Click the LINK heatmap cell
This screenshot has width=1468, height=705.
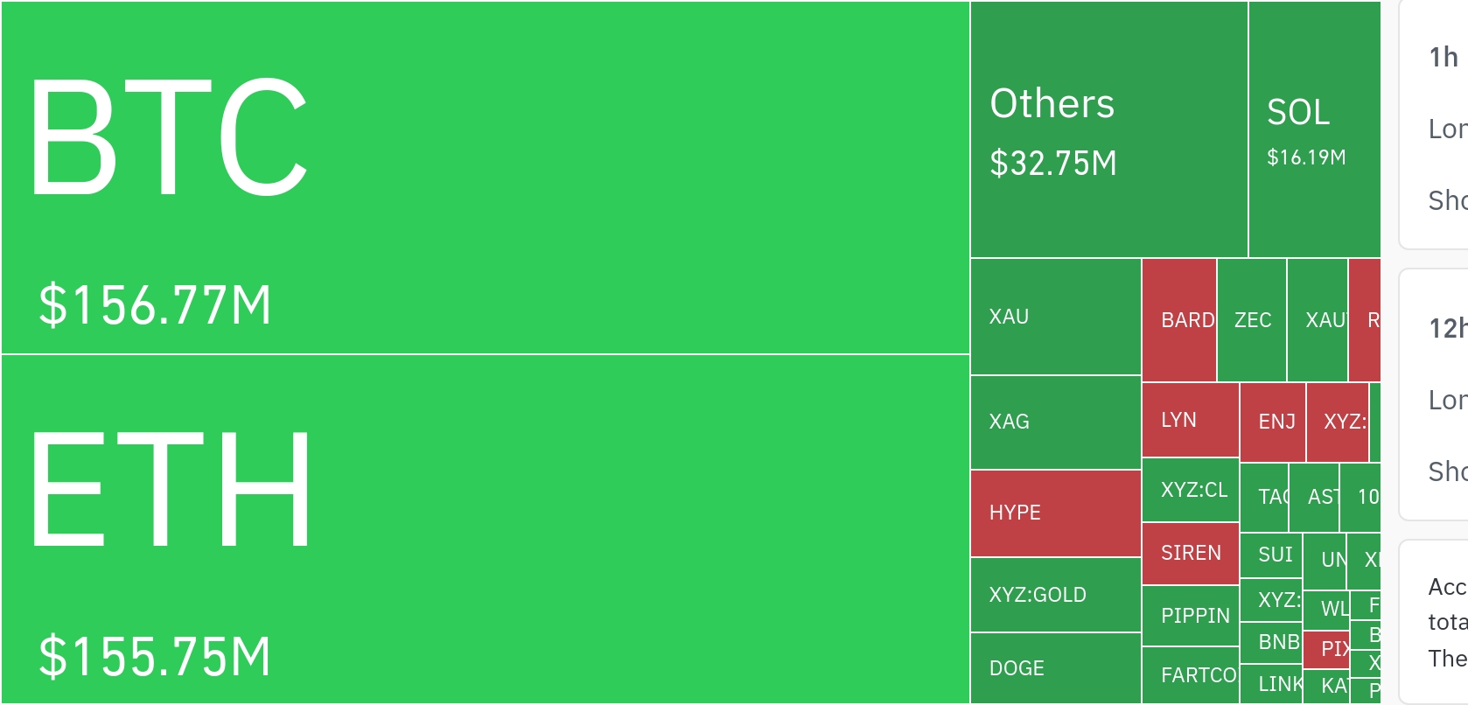(x=1271, y=684)
